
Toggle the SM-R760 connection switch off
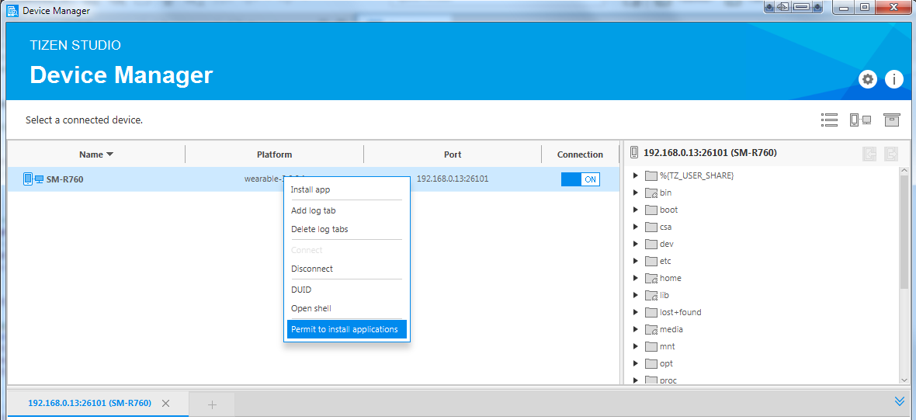581,179
